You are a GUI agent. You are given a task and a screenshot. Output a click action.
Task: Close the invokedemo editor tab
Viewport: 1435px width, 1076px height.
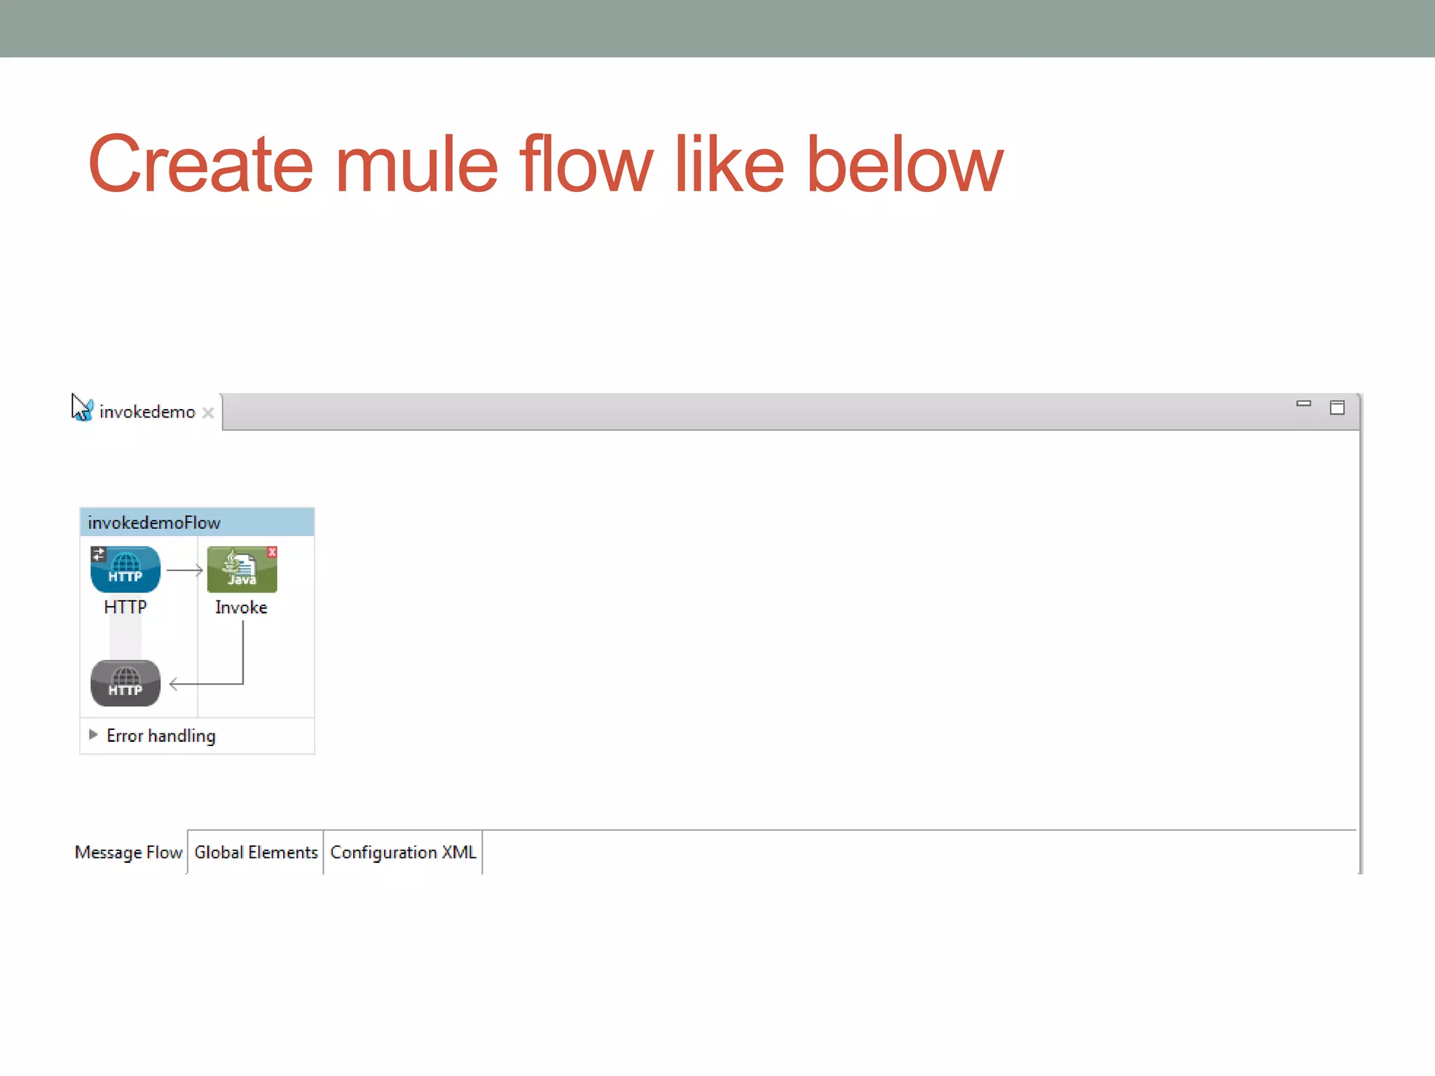pyautogui.click(x=208, y=413)
